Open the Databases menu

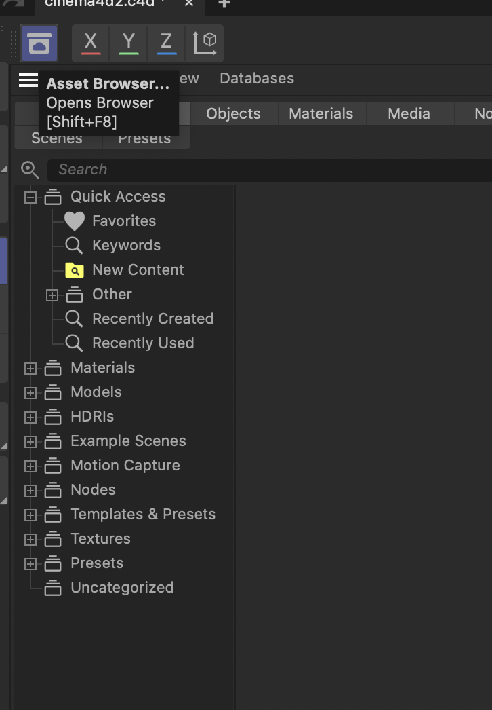click(x=256, y=78)
